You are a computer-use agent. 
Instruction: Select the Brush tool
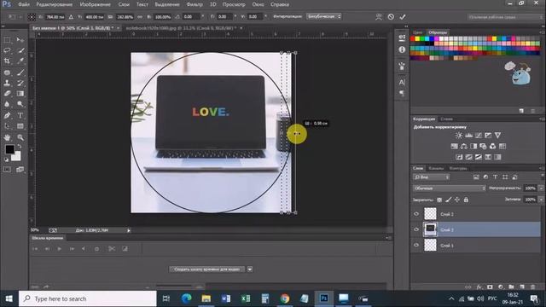pos(20,72)
